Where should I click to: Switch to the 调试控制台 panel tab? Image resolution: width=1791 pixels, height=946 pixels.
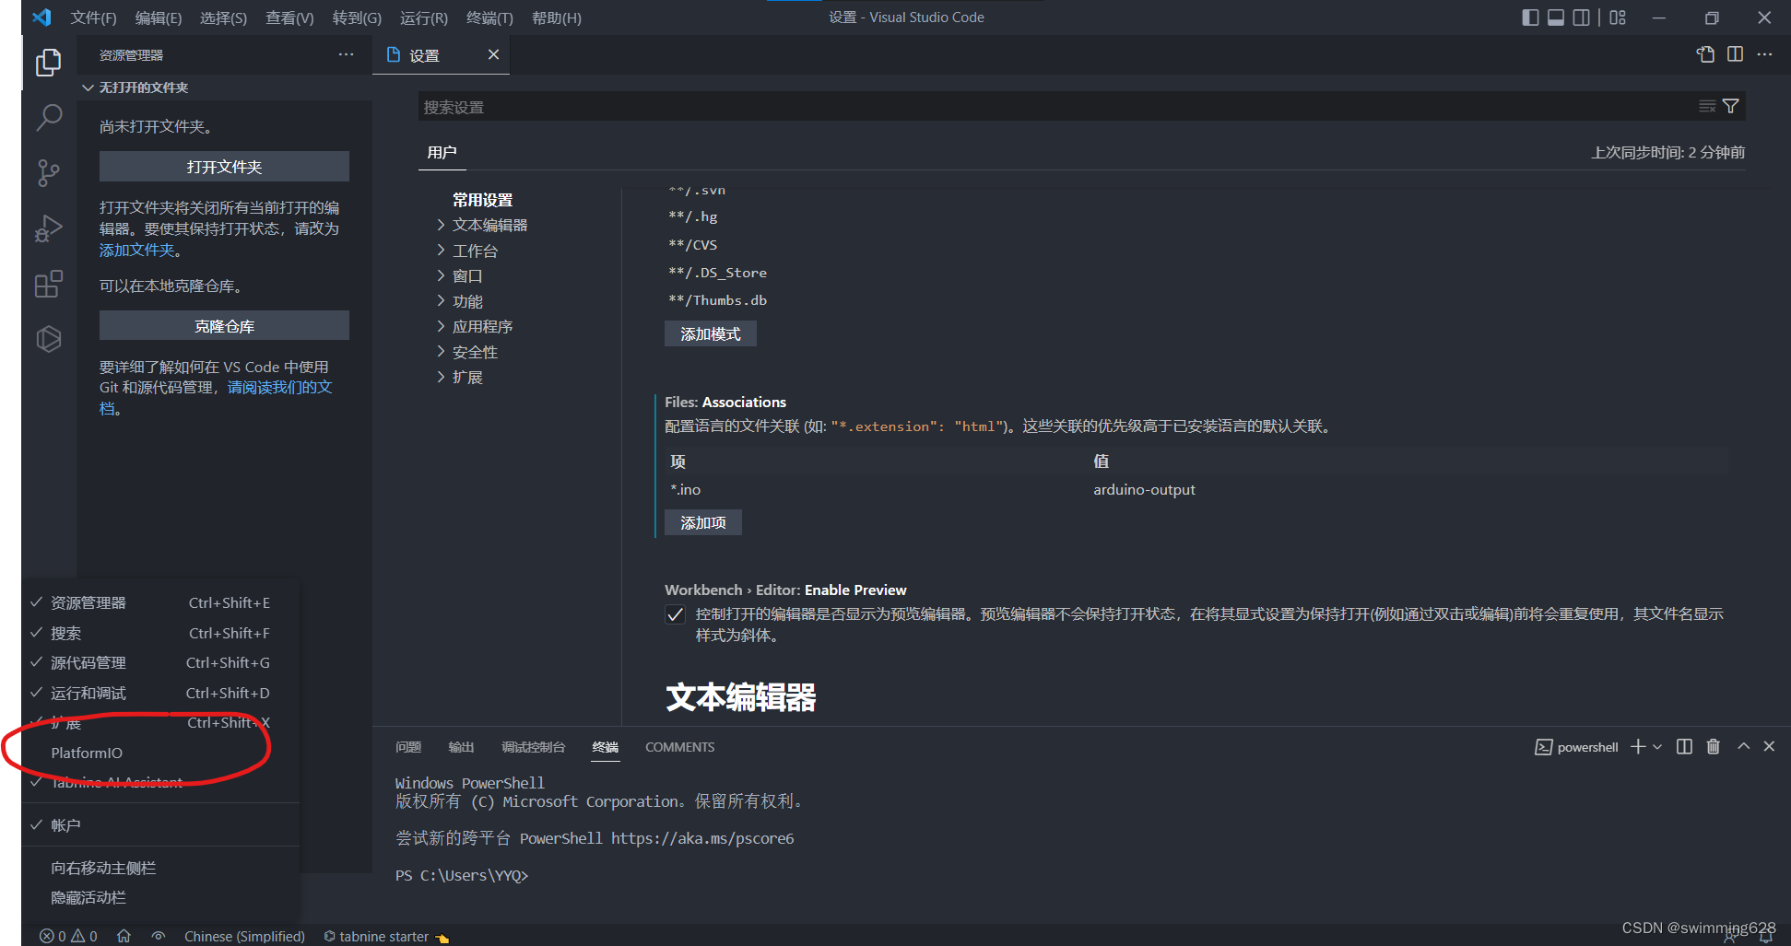tap(533, 747)
